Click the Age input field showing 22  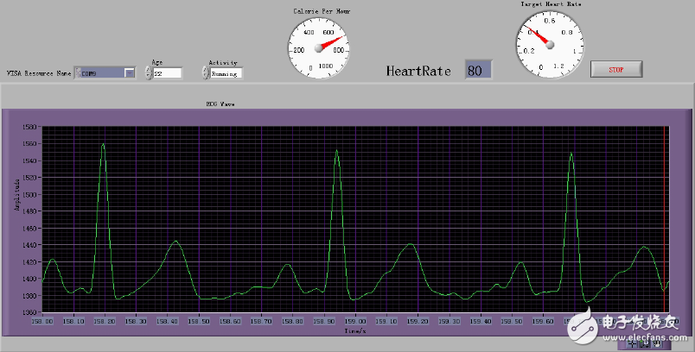tap(168, 73)
